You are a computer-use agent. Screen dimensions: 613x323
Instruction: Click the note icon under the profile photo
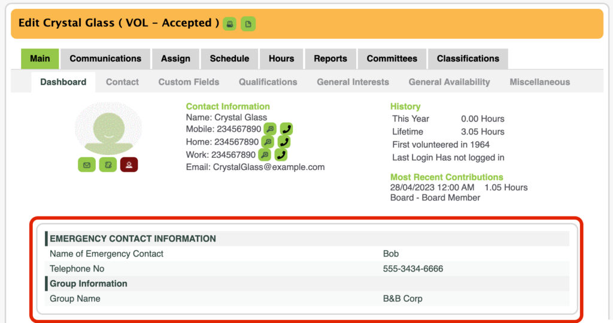[x=108, y=164]
